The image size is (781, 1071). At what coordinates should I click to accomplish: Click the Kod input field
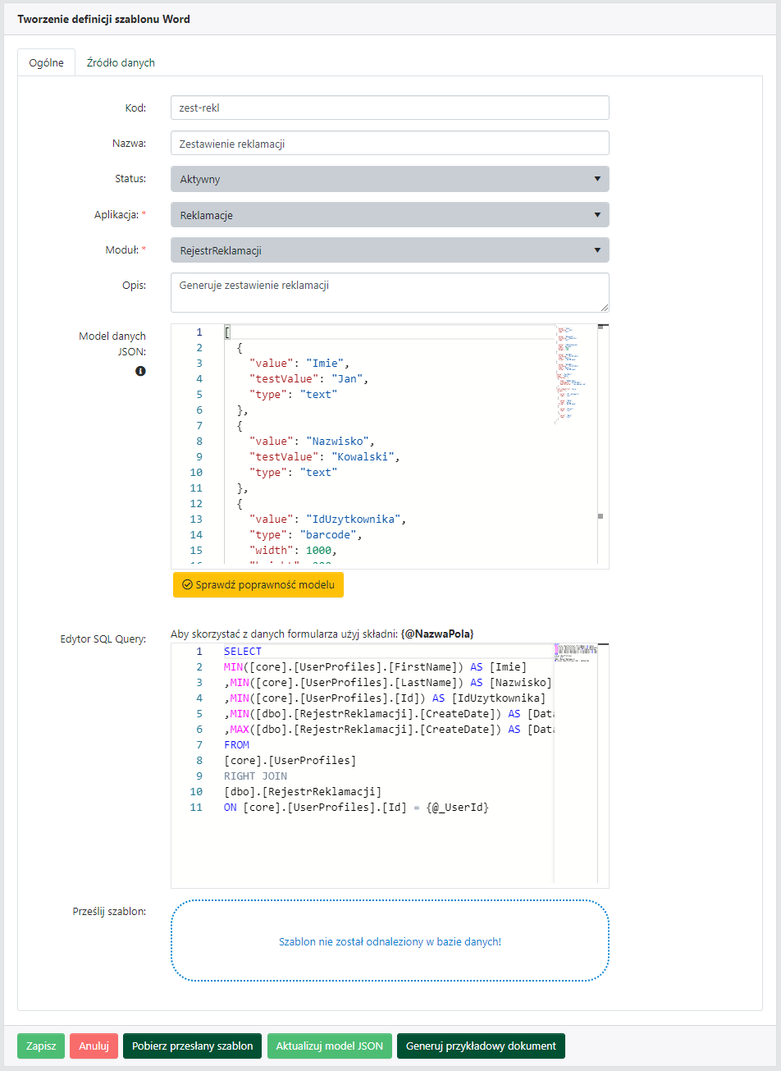(390, 108)
